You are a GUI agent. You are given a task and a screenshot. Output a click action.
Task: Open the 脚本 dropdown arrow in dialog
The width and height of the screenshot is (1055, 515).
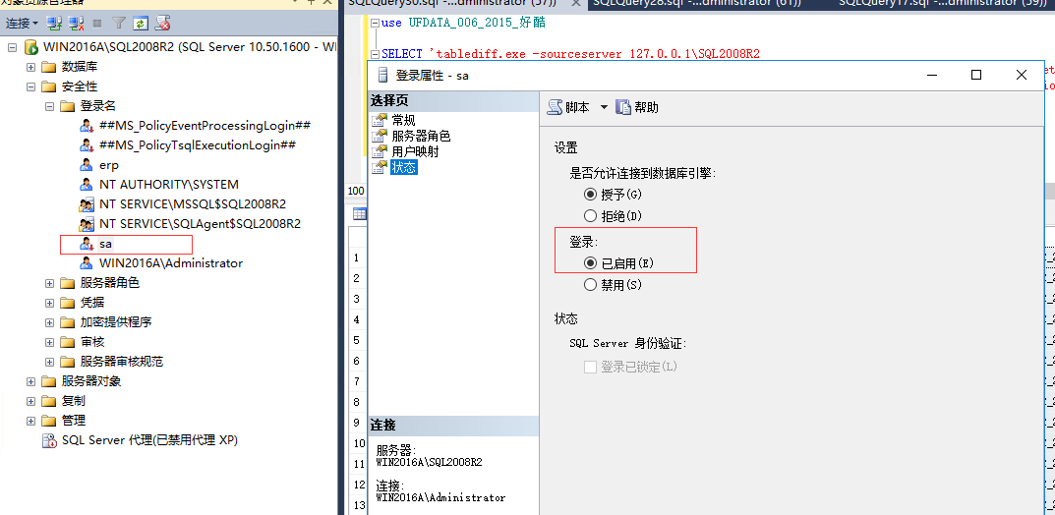click(604, 107)
